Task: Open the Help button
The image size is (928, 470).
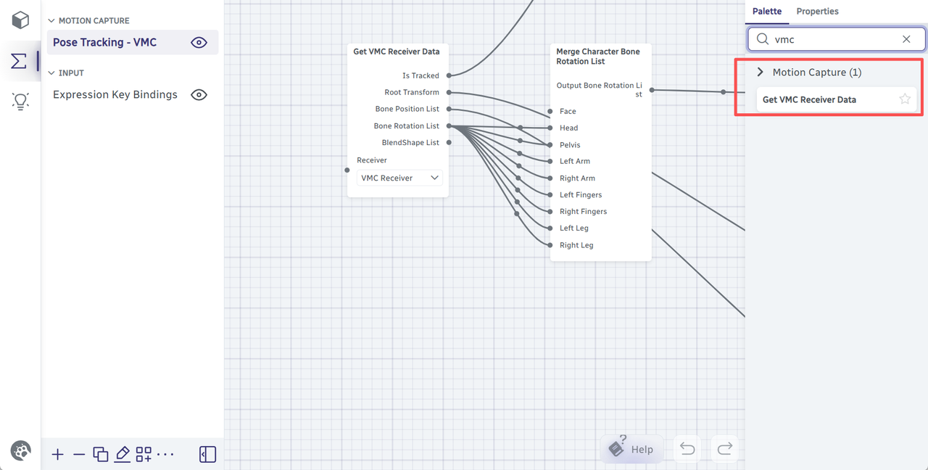Action: click(x=631, y=449)
